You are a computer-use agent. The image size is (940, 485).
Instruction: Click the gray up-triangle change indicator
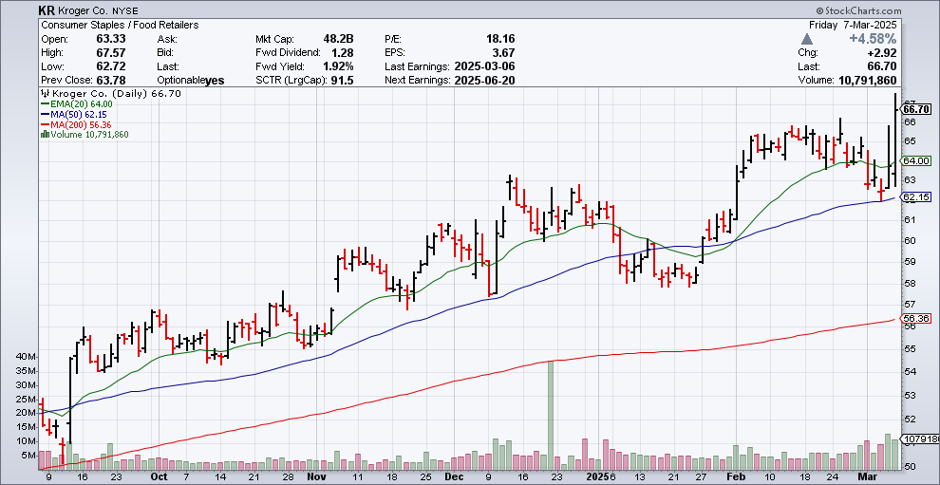[x=807, y=39]
